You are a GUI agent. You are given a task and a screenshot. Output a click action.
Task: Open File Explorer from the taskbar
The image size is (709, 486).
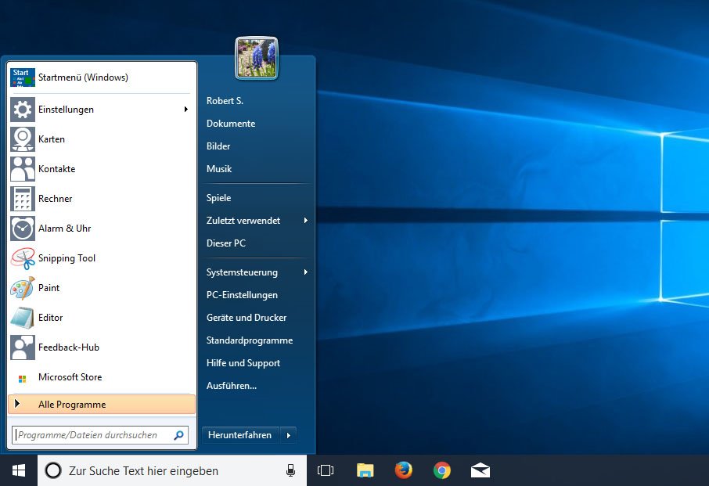(365, 470)
